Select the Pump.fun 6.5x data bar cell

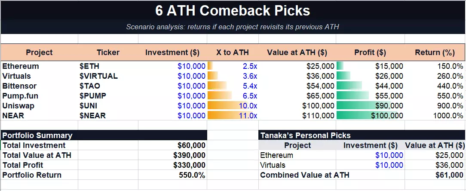click(x=233, y=96)
